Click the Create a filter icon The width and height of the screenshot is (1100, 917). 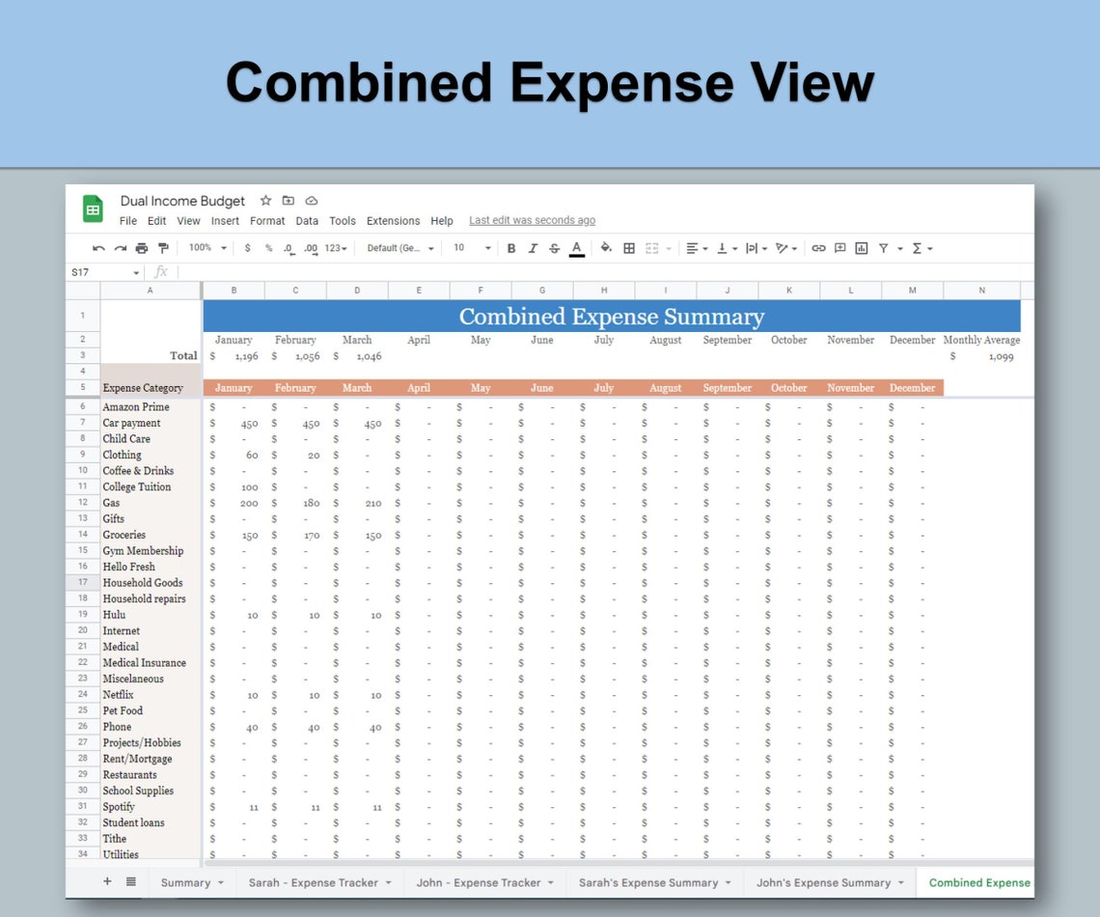point(884,248)
